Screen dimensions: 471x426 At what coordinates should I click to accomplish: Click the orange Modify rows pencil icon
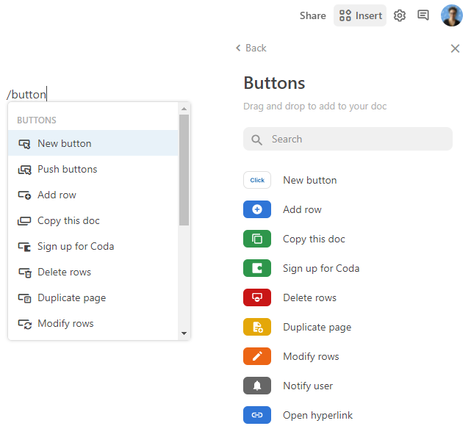click(x=256, y=356)
